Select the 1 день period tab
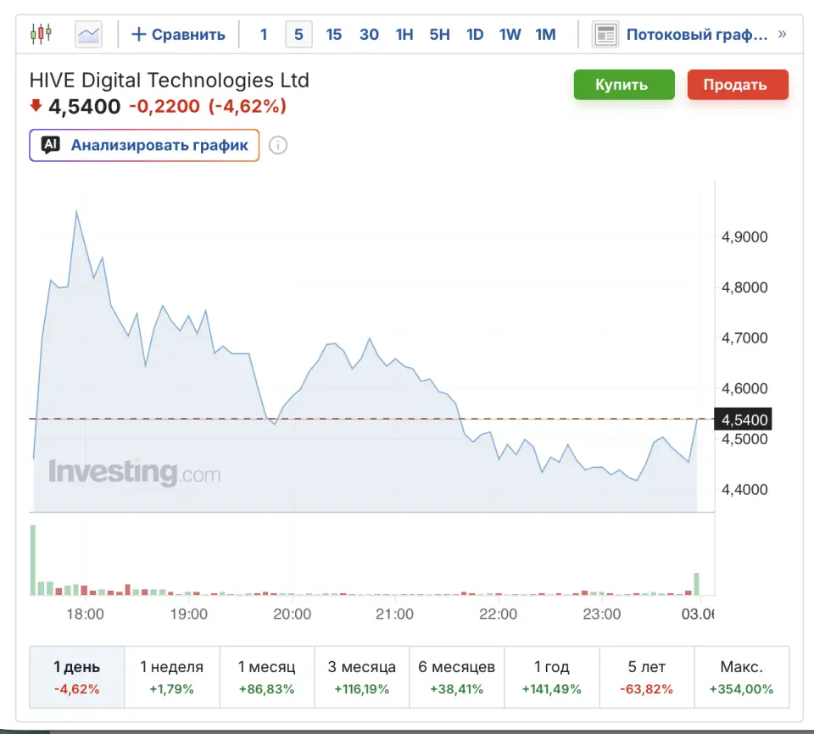Image resolution: width=814 pixels, height=734 pixels. (x=77, y=677)
